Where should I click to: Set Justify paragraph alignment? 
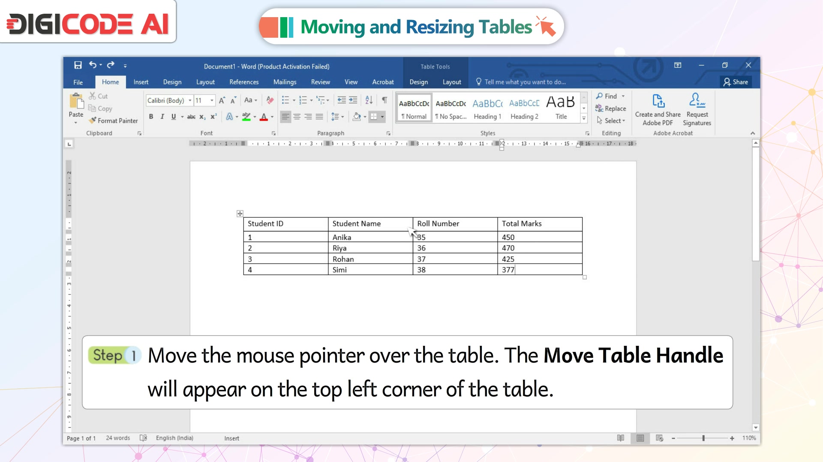[319, 117]
